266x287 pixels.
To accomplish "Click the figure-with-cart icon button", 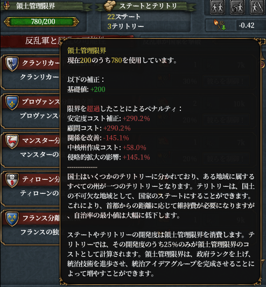I will click(237, 7).
